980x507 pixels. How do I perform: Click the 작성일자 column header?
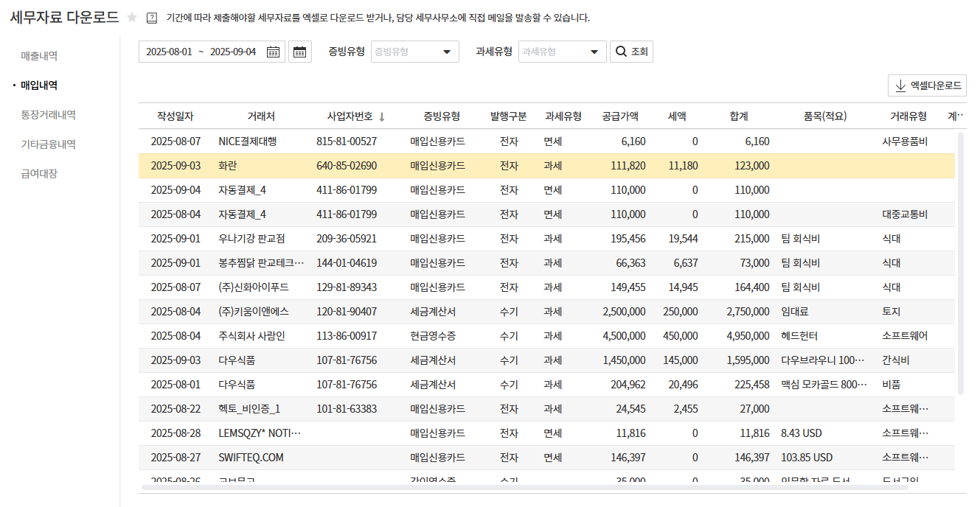pos(175,116)
